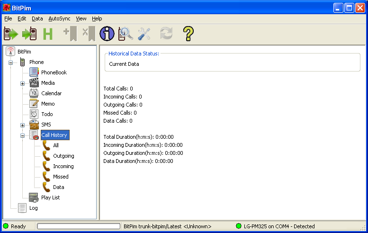Select the highlighted Call History label

tap(54, 135)
